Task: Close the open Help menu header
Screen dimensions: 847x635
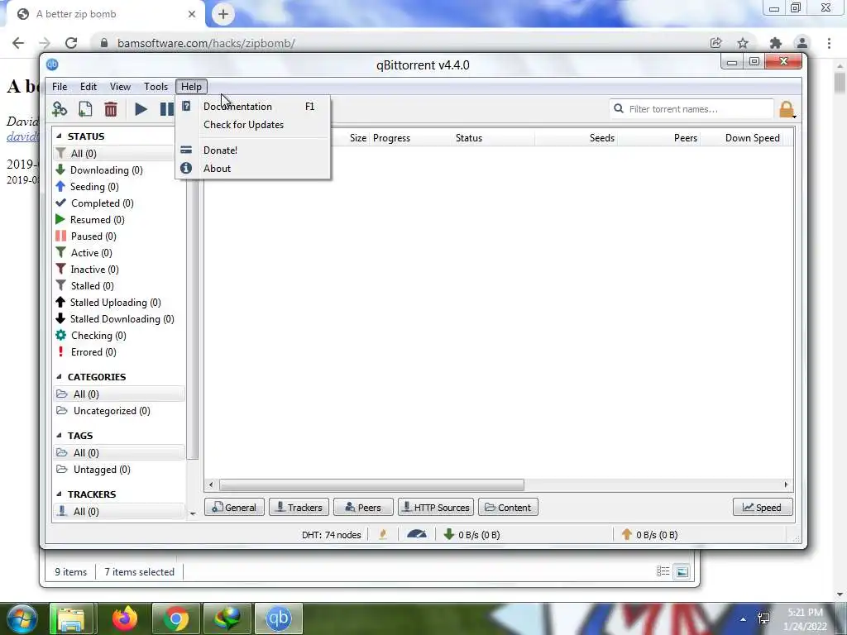Action: pos(191,86)
